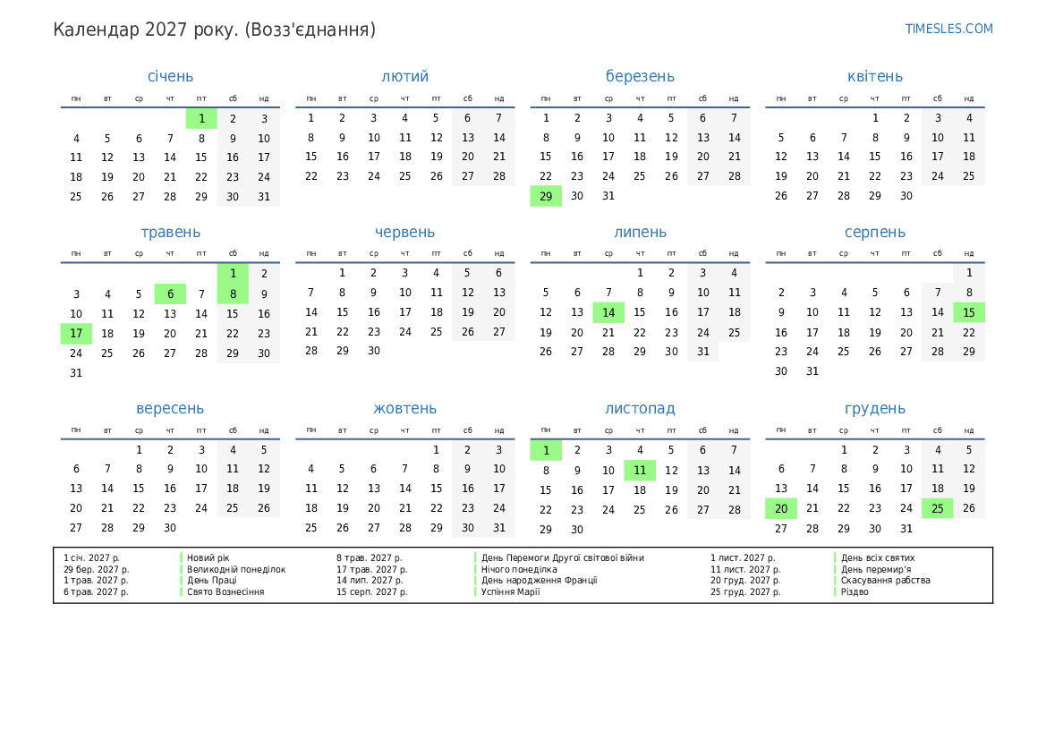Click the грудень month heading
This screenshot has width=1046, height=740.
click(874, 409)
